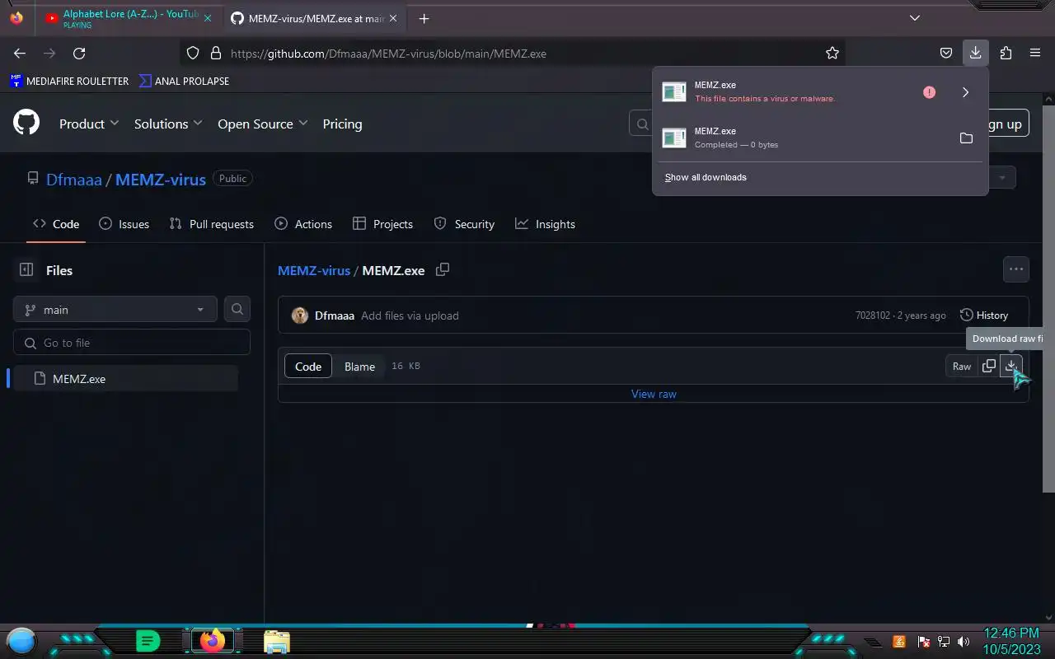1055x659 pixels.
Task: Switch to Code view toggle
Action: point(308,367)
